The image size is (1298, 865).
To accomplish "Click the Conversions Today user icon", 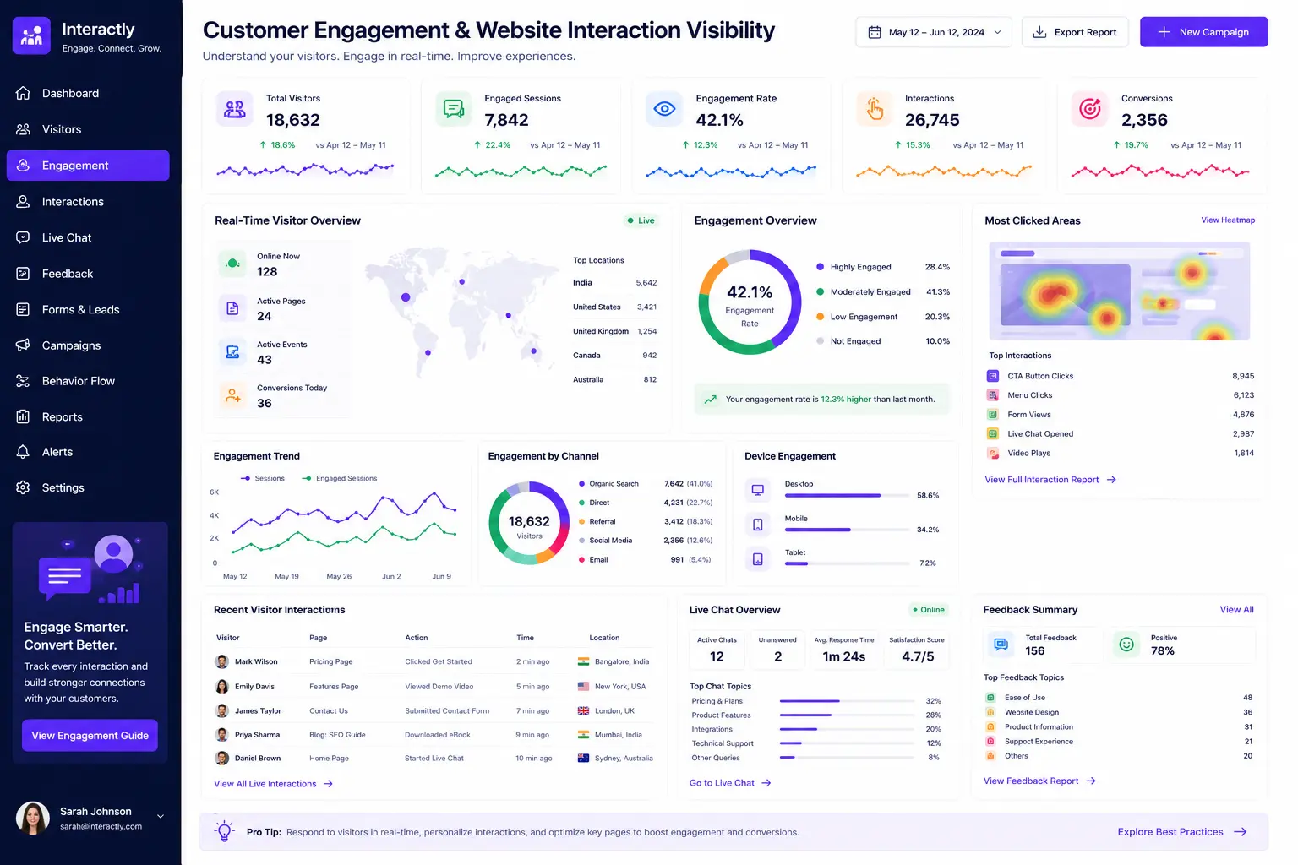I will pos(232,395).
